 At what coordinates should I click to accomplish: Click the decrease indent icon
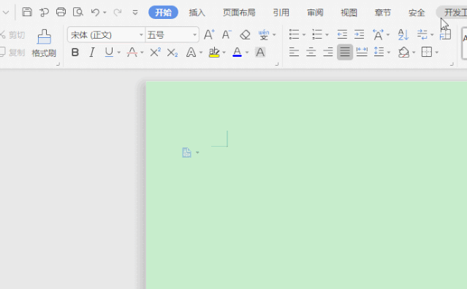pos(342,34)
